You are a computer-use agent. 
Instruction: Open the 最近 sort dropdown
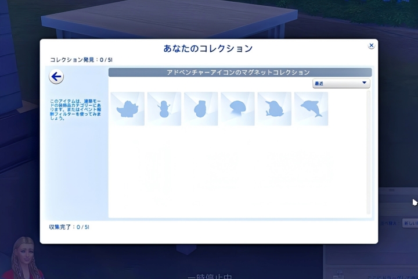pyautogui.click(x=341, y=84)
